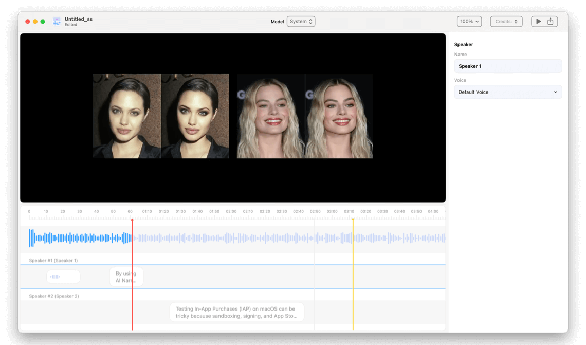Click the document icon beside Untitled_ss
The height and width of the screenshot is (345, 586).
point(57,22)
